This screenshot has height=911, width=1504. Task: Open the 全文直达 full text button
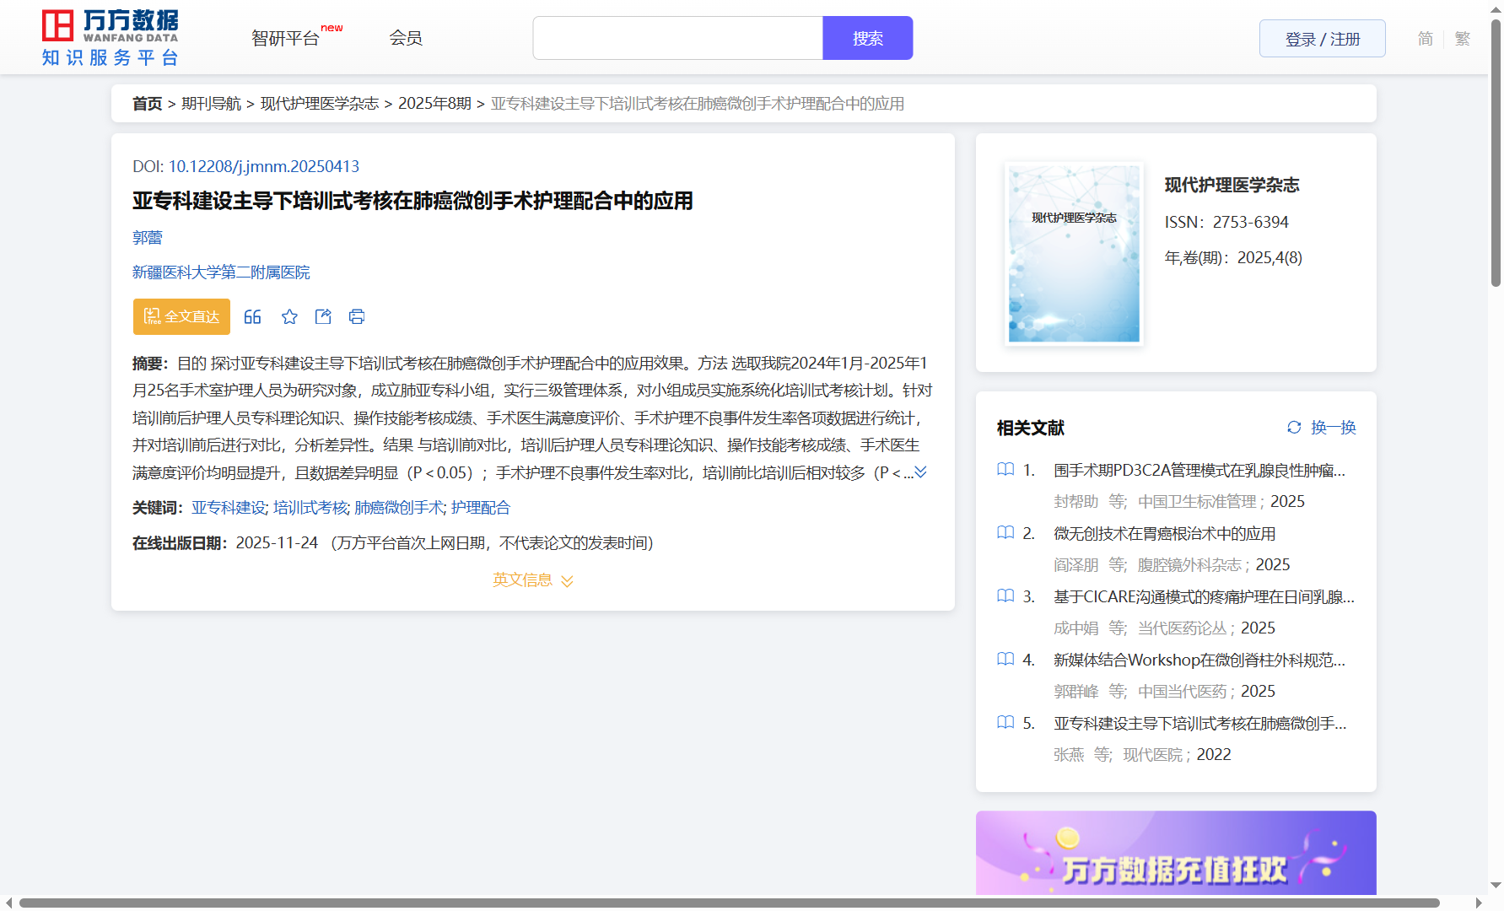pyautogui.click(x=181, y=316)
